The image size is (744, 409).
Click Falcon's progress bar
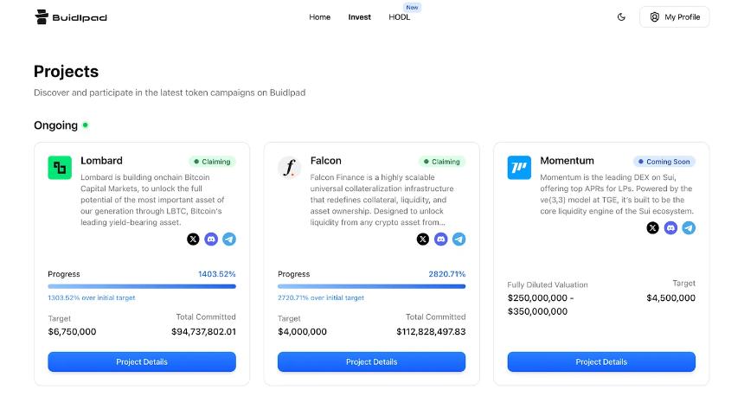pyautogui.click(x=371, y=286)
